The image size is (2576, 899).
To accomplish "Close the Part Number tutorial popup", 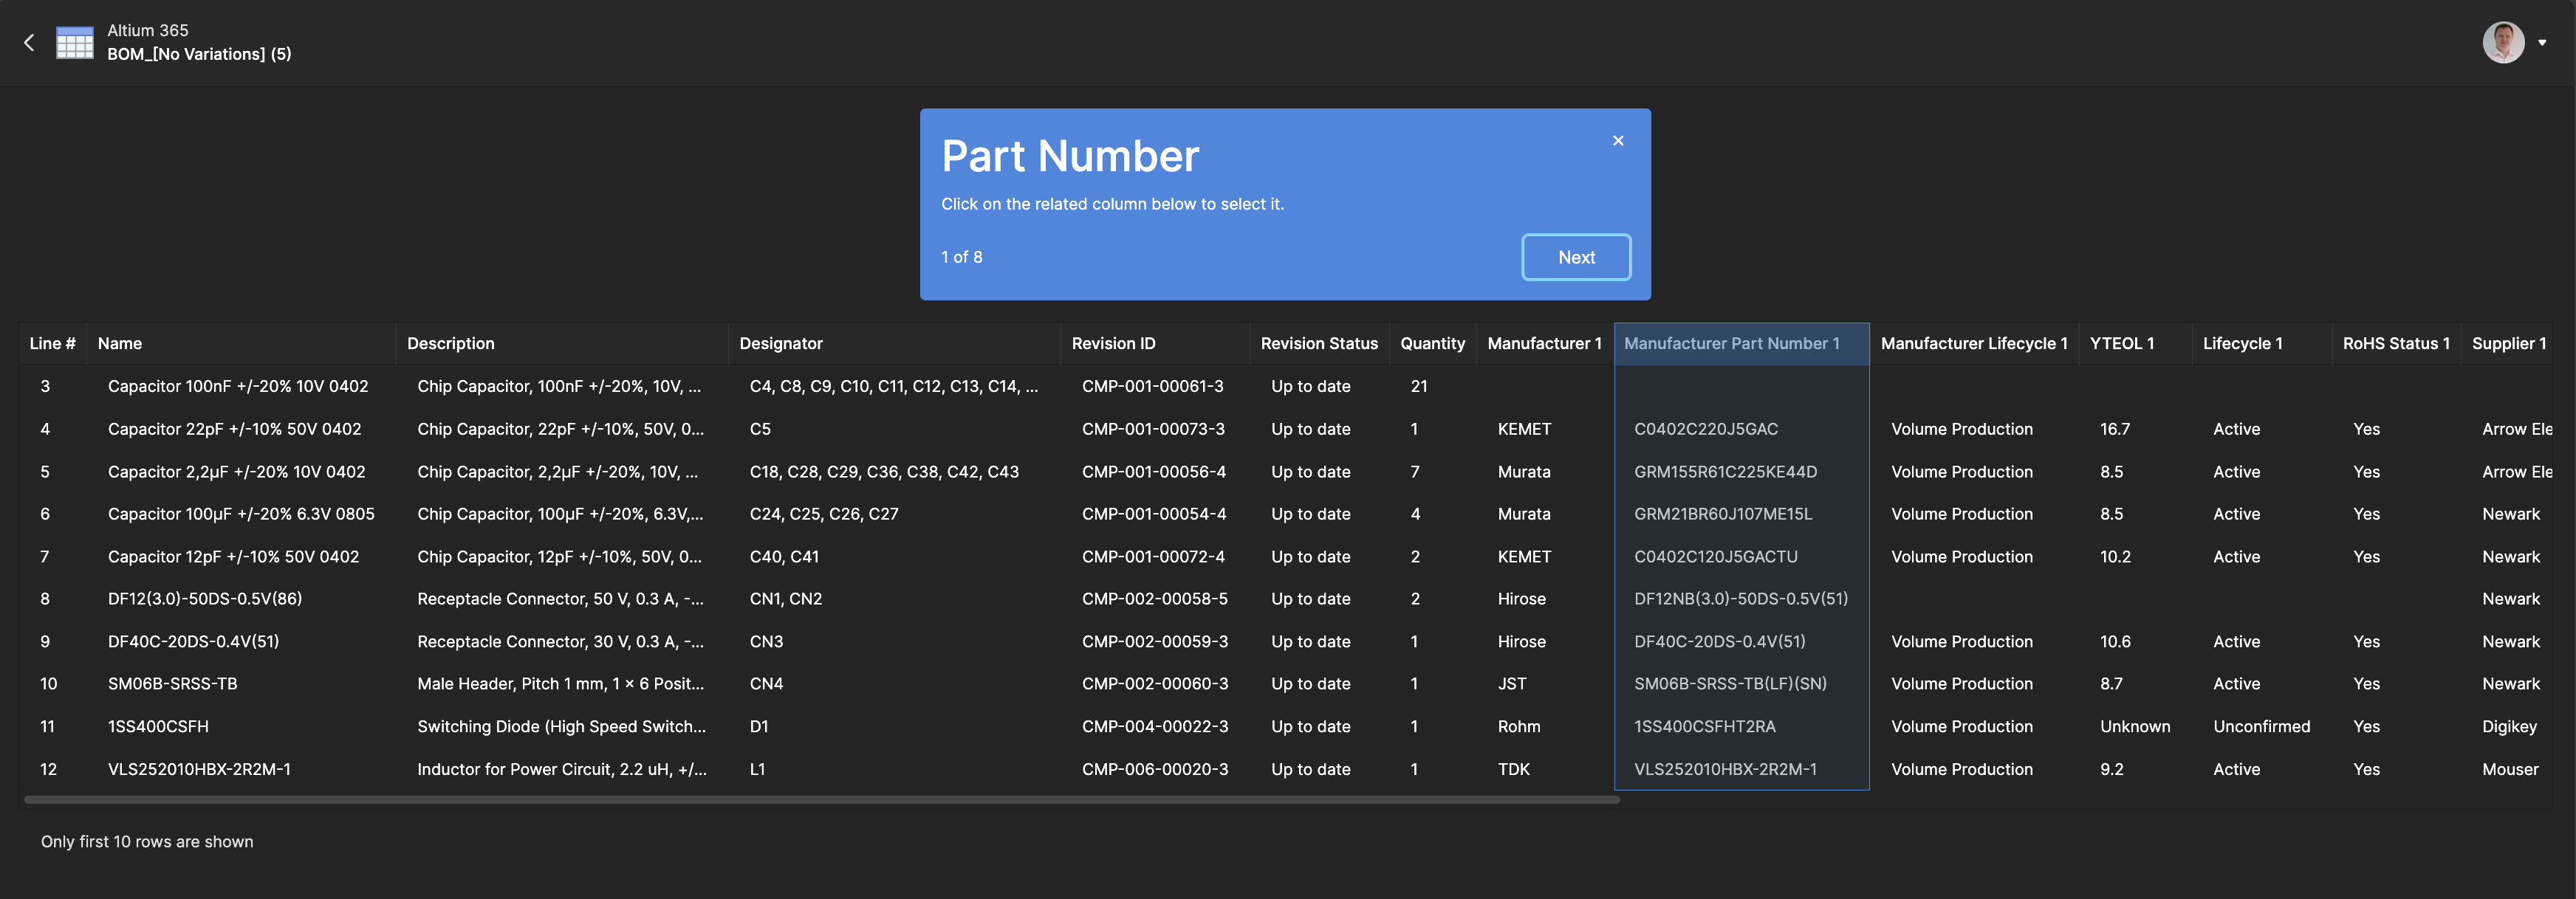I will point(1618,139).
